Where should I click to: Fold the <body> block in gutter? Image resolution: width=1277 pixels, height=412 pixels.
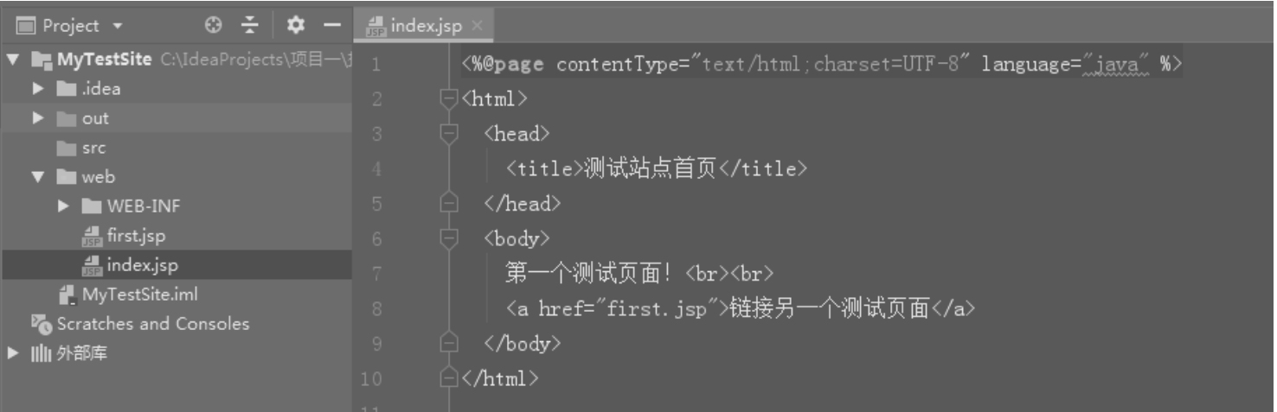coord(448,238)
